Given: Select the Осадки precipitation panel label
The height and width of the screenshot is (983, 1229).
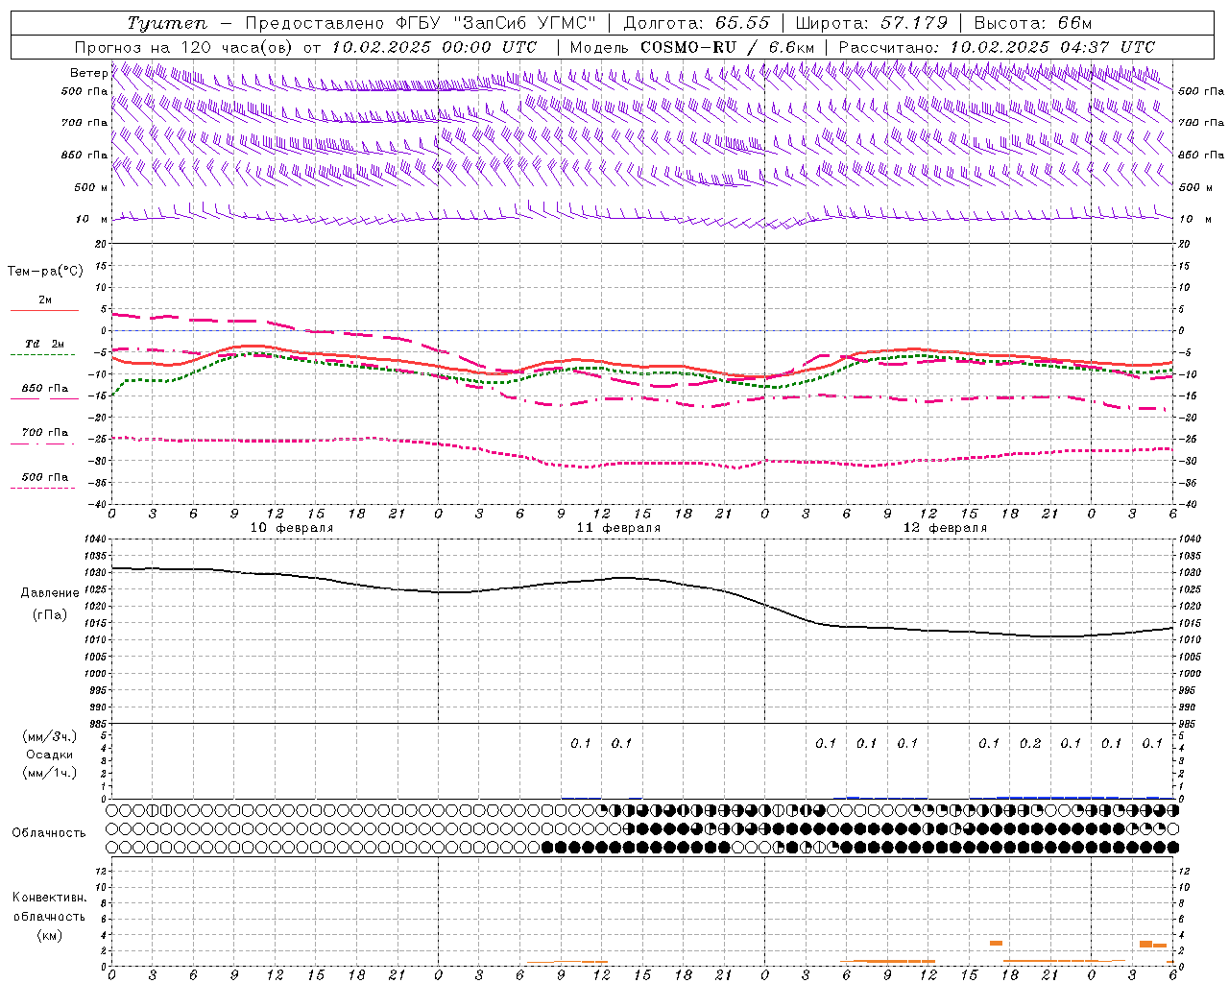Looking at the screenshot, I should pos(50,755).
